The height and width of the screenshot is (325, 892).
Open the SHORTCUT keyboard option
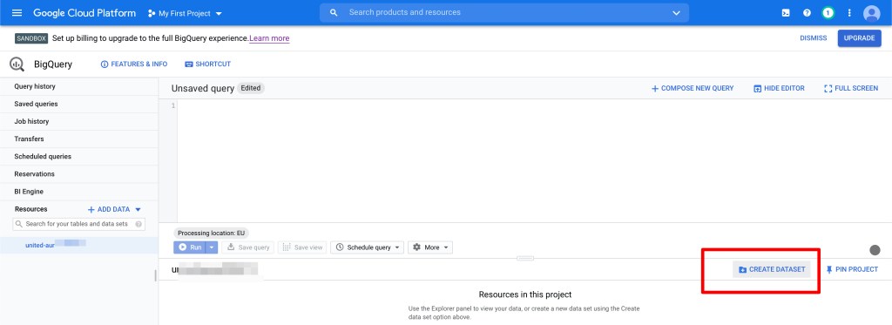tap(207, 64)
